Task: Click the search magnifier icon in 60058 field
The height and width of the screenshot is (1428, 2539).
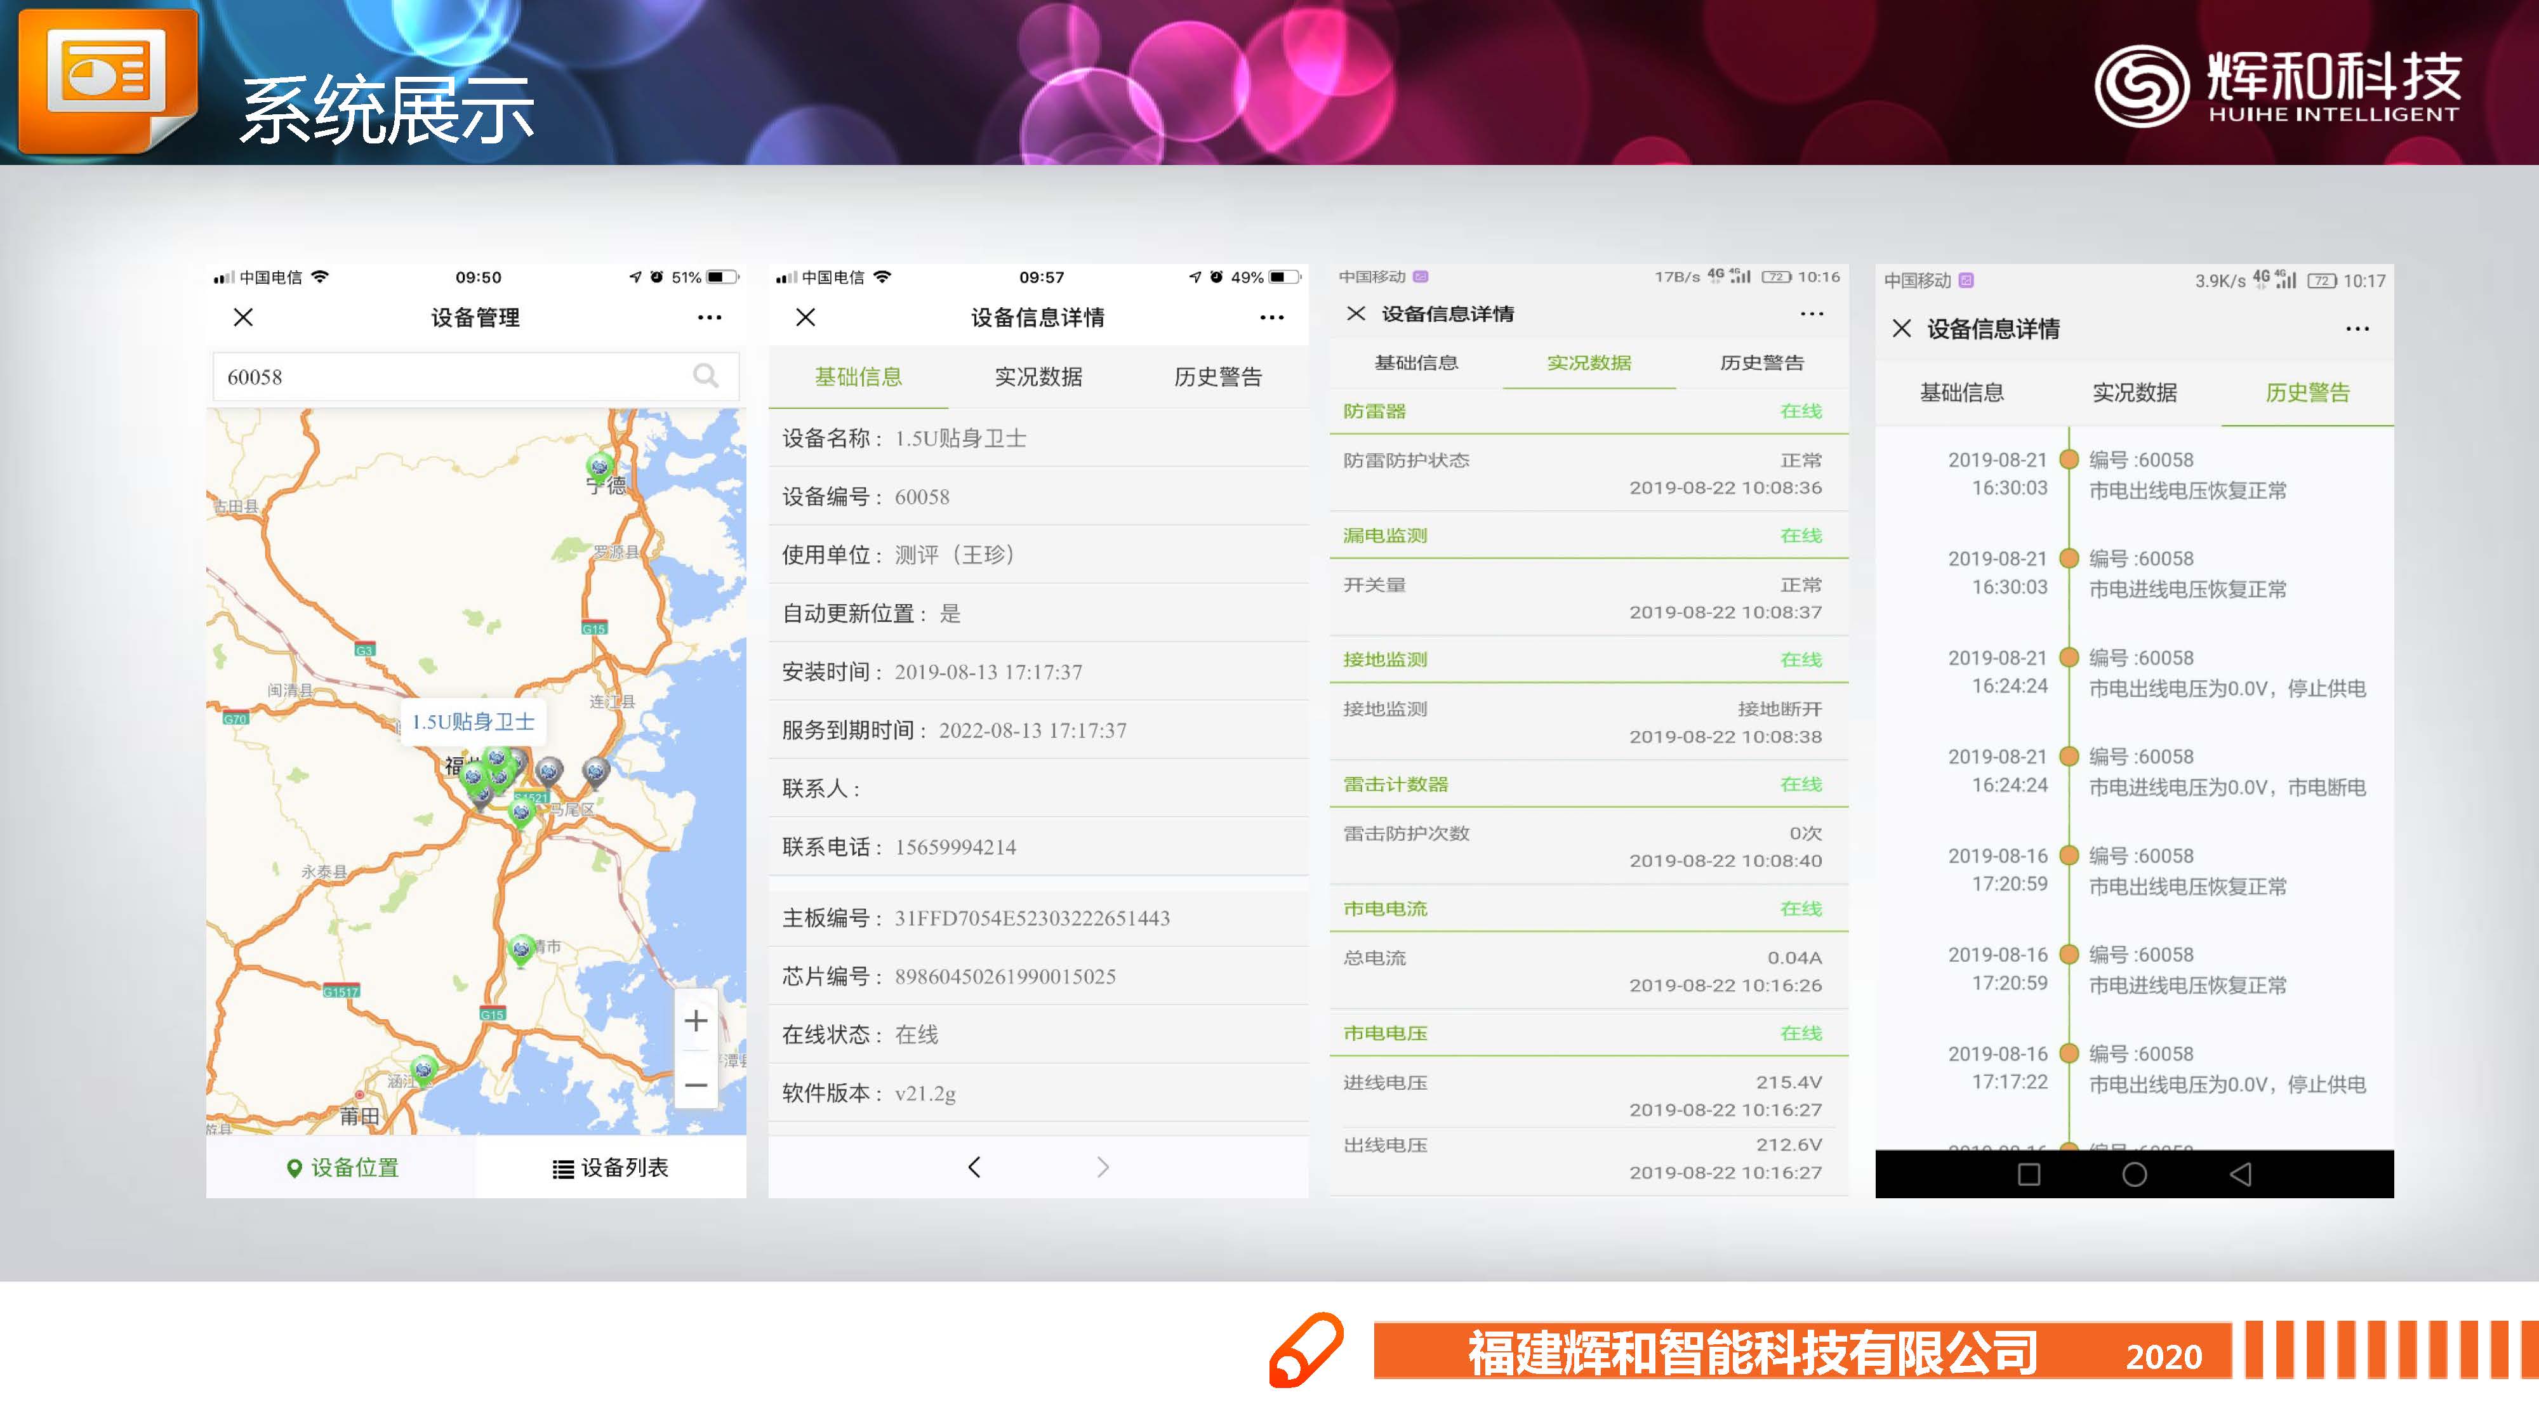Action: (705, 376)
